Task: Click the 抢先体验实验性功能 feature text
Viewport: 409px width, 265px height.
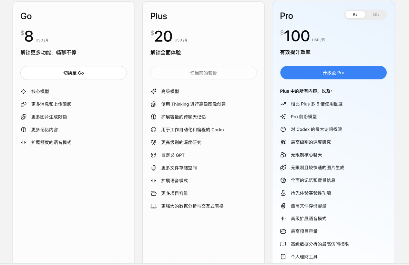Action: pyautogui.click(x=311, y=193)
